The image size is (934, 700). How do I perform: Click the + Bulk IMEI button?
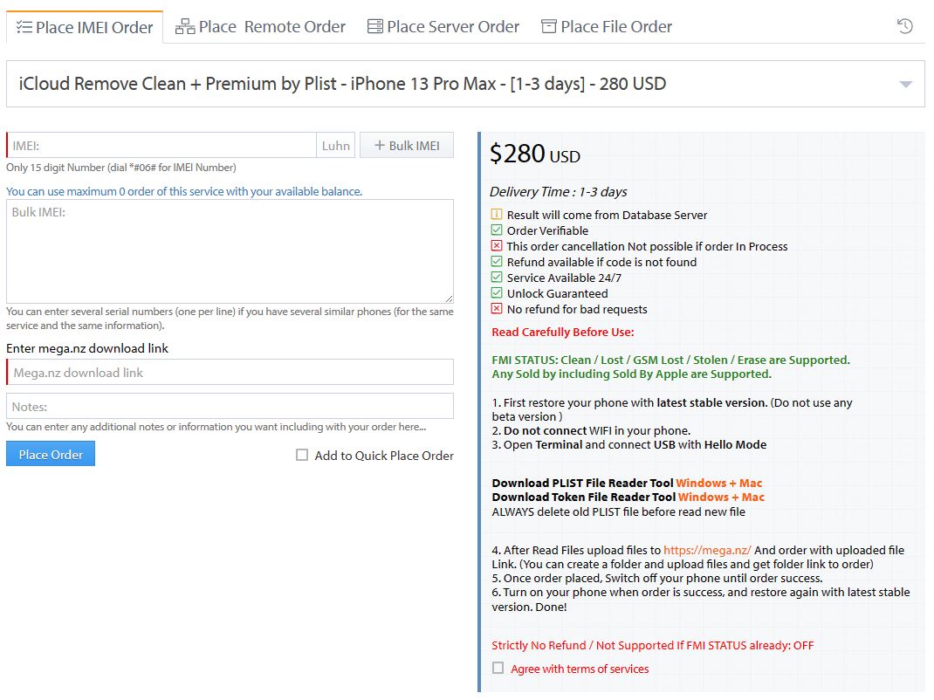point(407,146)
